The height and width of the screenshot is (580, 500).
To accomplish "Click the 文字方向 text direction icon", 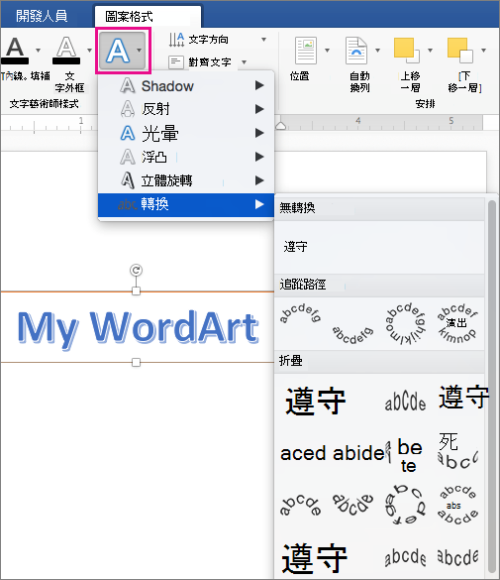I will click(176, 40).
